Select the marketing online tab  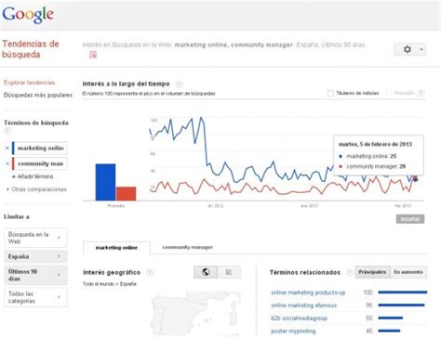[116, 248]
